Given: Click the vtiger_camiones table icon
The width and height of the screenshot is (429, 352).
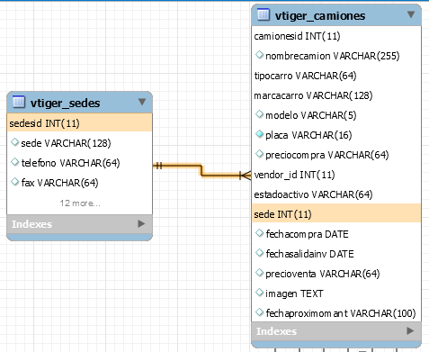Looking at the screenshot, I should [264, 14].
